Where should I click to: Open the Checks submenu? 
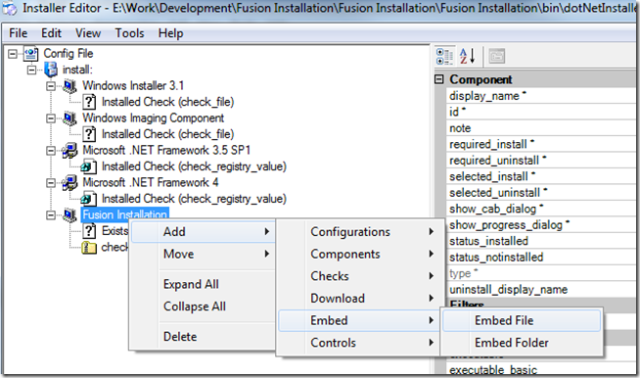[358, 276]
